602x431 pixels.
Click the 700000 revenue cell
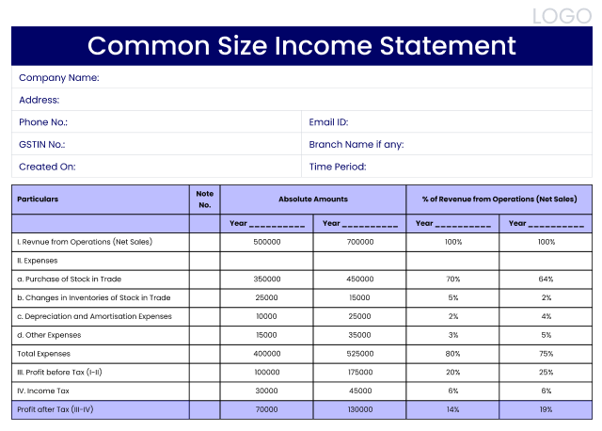coord(359,242)
